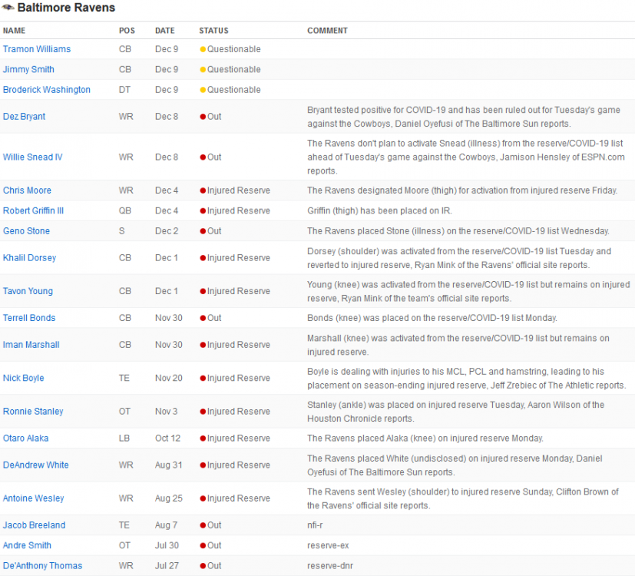Click Robert Griffin III's 'placed on IR' comment

point(379,210)
